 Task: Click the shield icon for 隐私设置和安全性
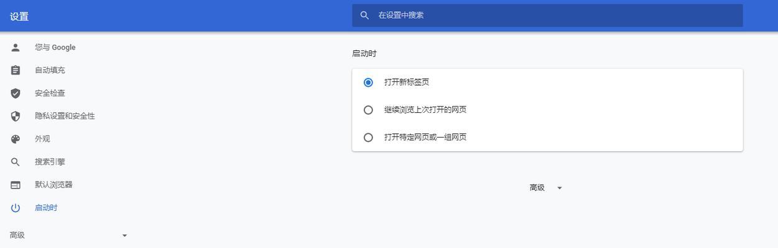[16, 117]
